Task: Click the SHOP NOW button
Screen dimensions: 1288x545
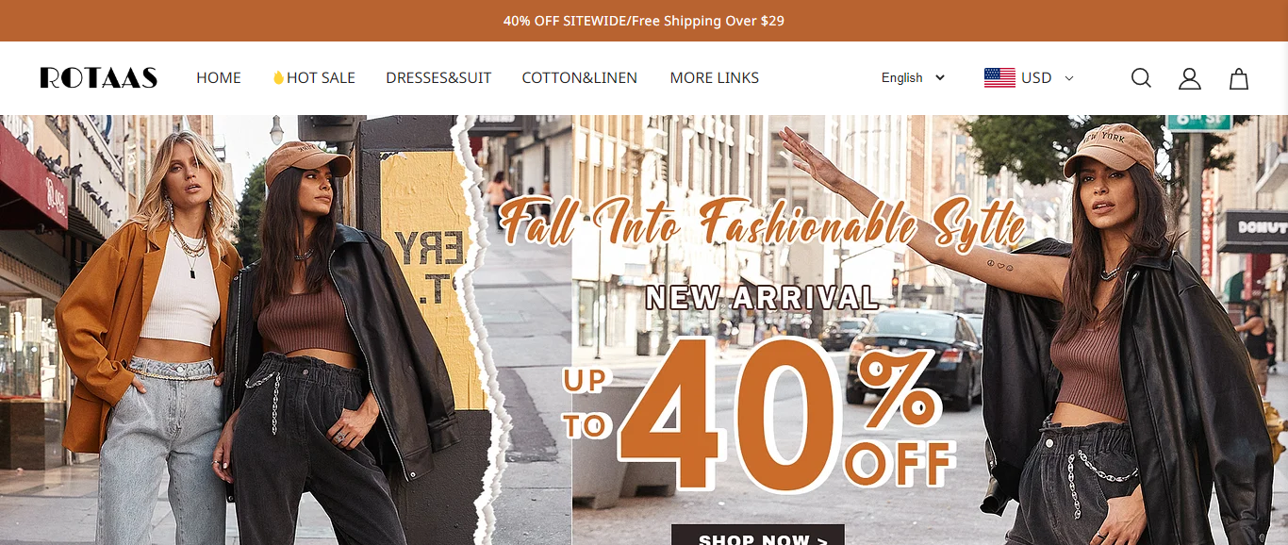Action: 758,536
